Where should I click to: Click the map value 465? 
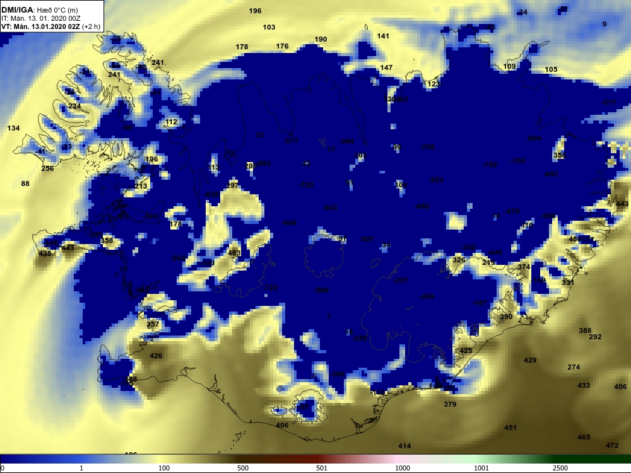click(x=584, y=437)
